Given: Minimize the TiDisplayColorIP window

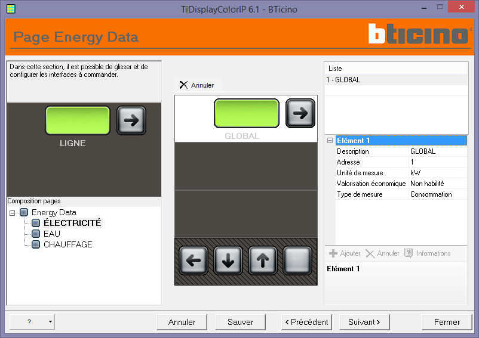Looking at the screenshot, I should coord(424,7).
